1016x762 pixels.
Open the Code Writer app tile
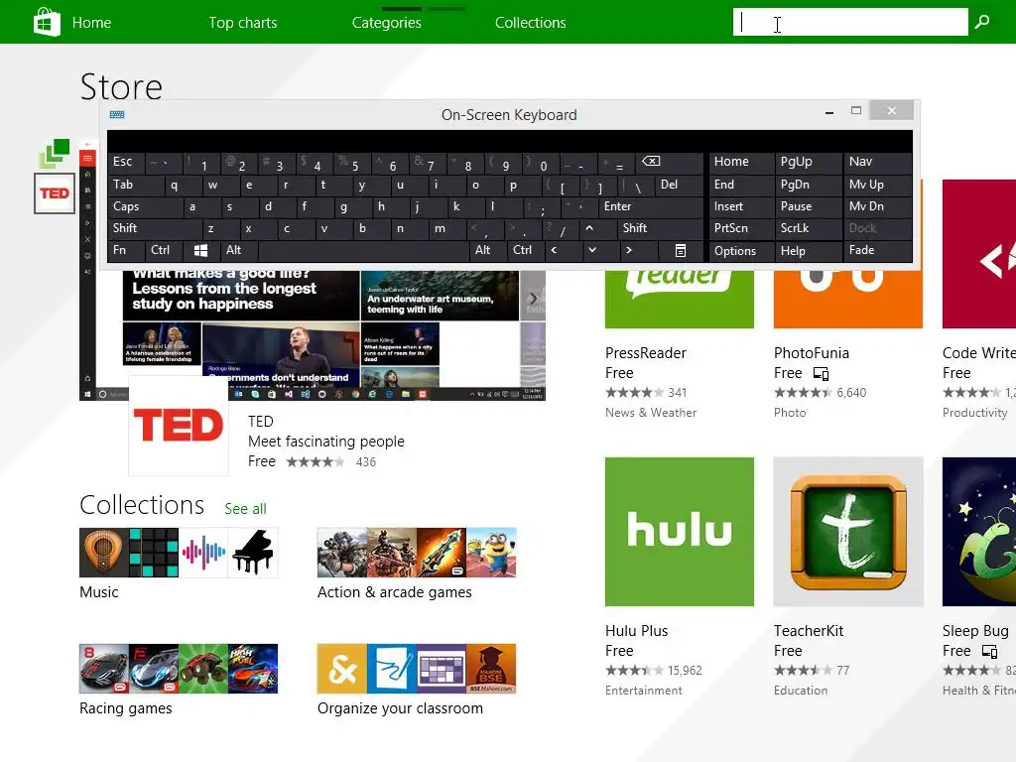979,254
